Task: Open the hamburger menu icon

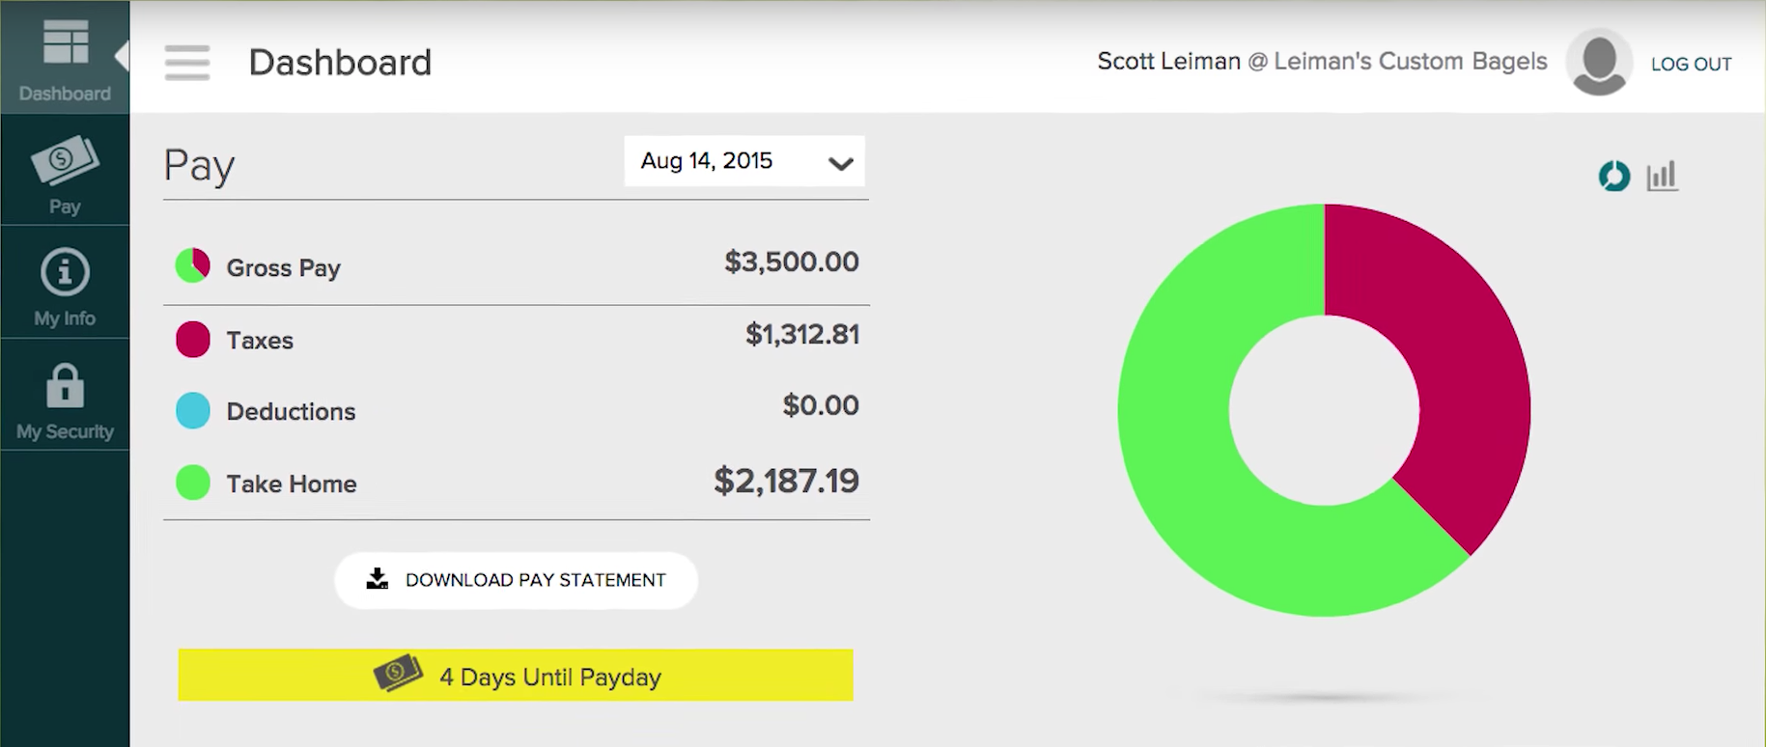Action: 187,63
